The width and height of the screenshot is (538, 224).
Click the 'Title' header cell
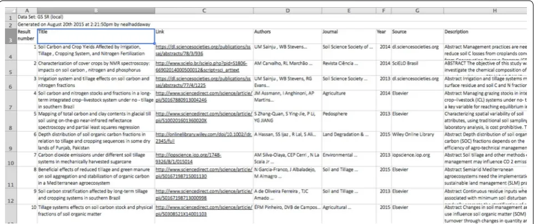click(x=95, y=36)
